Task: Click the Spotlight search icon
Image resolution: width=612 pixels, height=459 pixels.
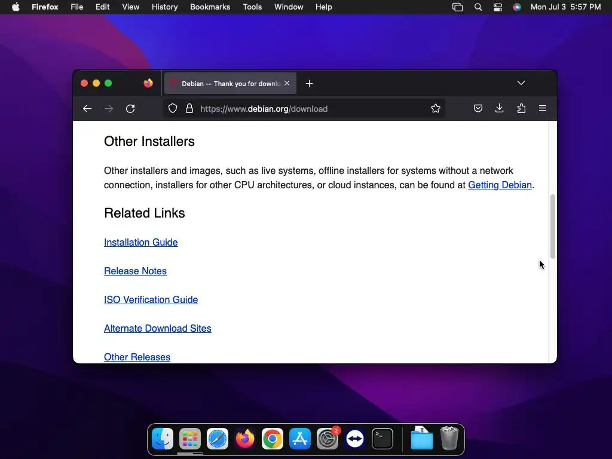Action: [x=478, y=7]
